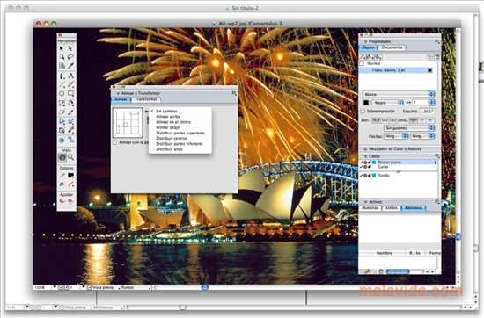Open the Negro color dropdown
Screen dimensions: 484x318
[387, 102]
